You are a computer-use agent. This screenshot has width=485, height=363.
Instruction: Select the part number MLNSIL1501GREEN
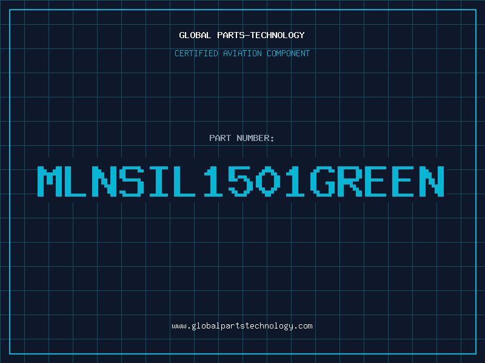(241, 181)
